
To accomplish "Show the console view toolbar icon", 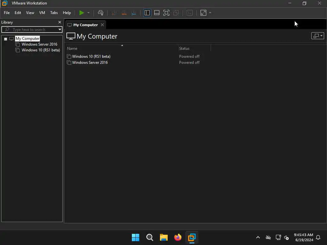I will point(190,13).
